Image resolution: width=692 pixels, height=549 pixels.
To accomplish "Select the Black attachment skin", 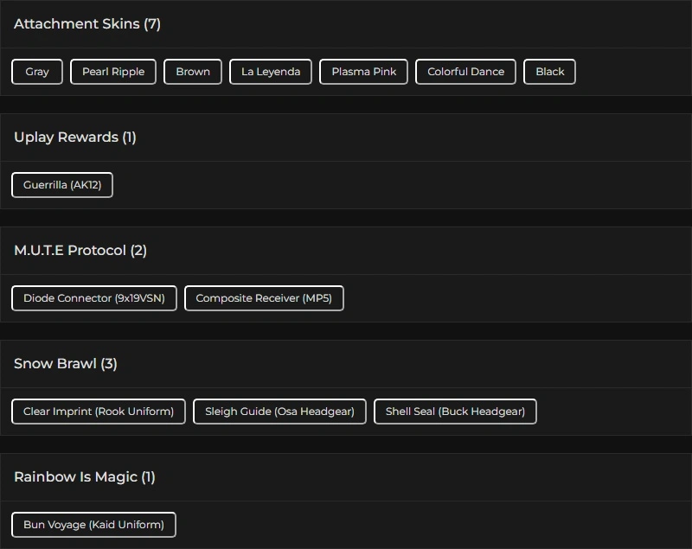I will [549, 72].
